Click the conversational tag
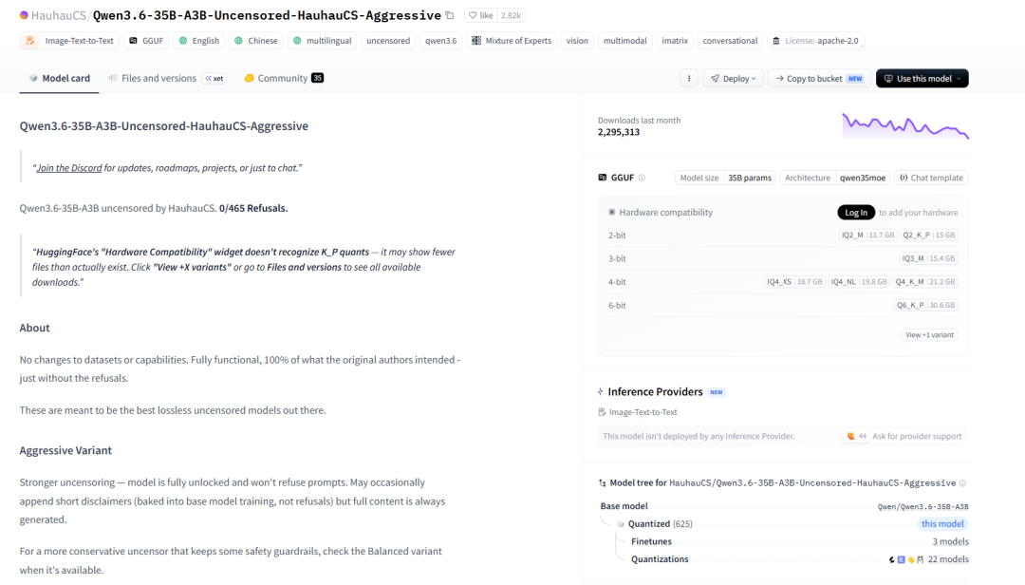Viewport: 1025px width, 585px height. pyautogui.click(x=730, y=41)
